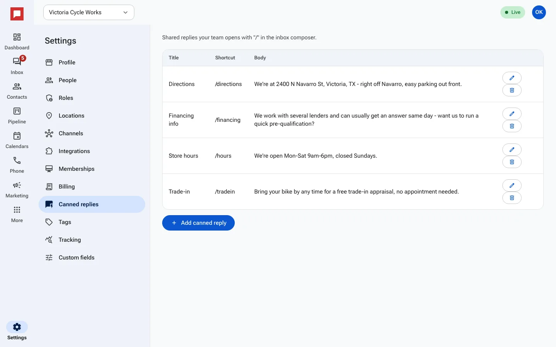The image size is (556, 347).
Task: Click the /financing shortcut cell
Action: click(x=228, y=120)
